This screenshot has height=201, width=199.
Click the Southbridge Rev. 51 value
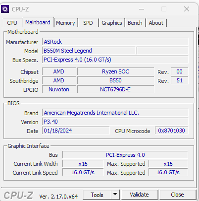click(x=180, y=80)
